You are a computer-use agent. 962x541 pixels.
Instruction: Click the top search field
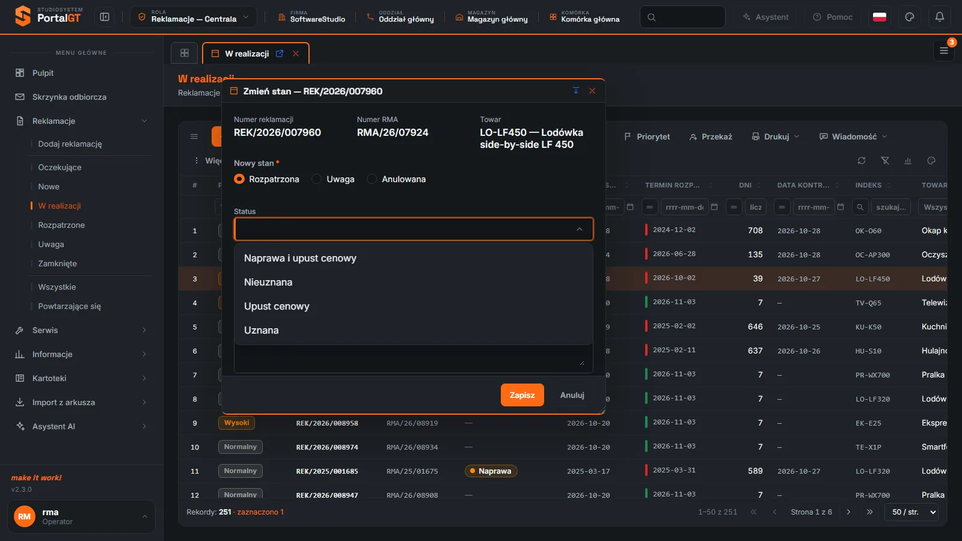pos(682,17)
